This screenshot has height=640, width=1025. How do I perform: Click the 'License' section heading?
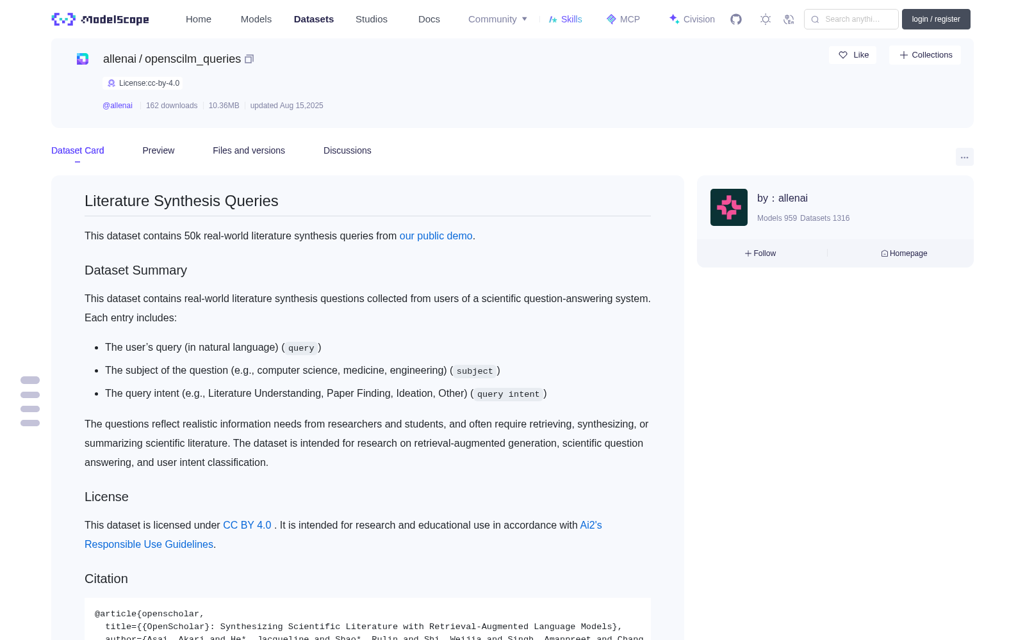tap(106, 497)
